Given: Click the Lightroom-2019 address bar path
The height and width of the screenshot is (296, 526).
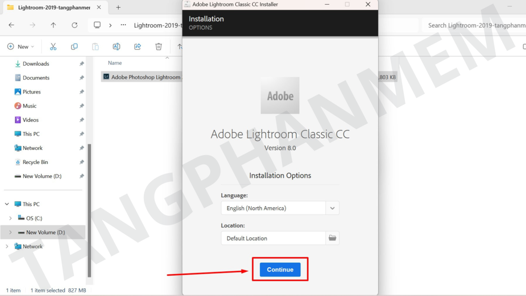Looking at the screenshot, I should pyautogui.click(x=158, y=25).
